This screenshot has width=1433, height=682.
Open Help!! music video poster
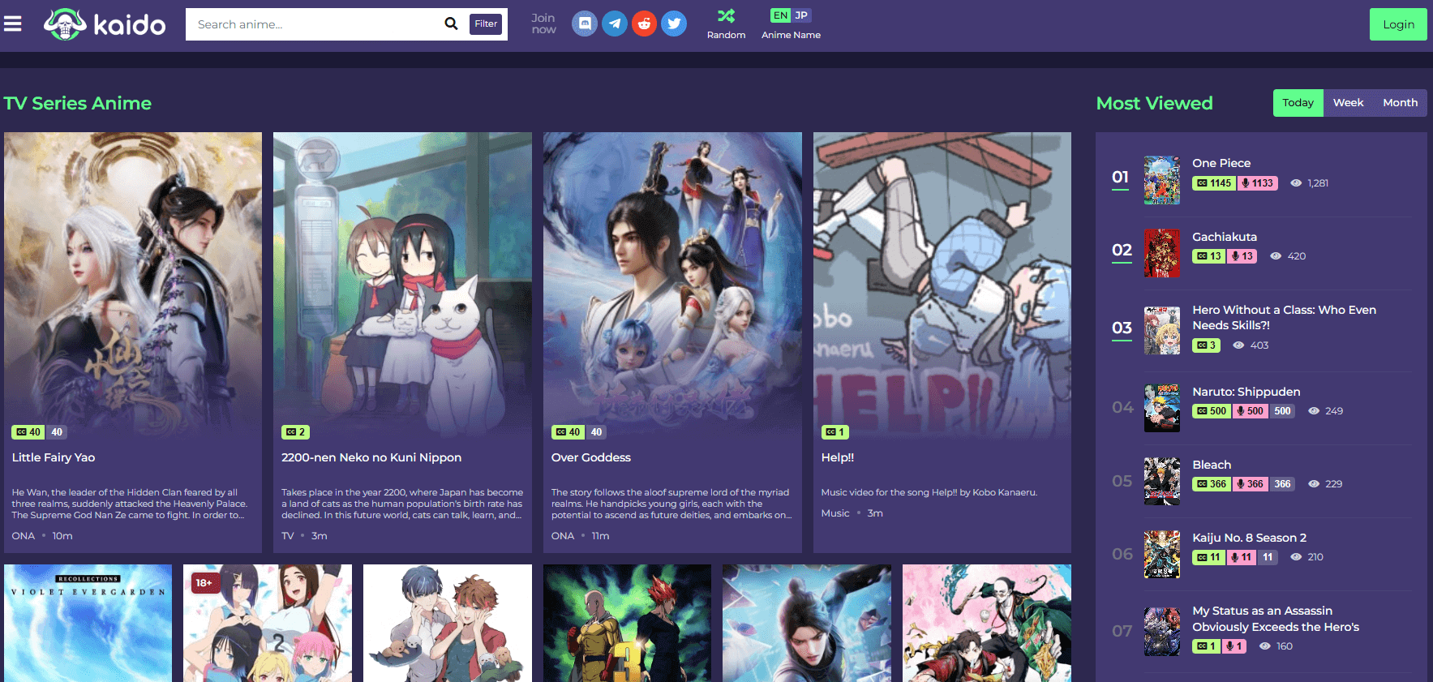pyautogui.click(x=942, y=286)
